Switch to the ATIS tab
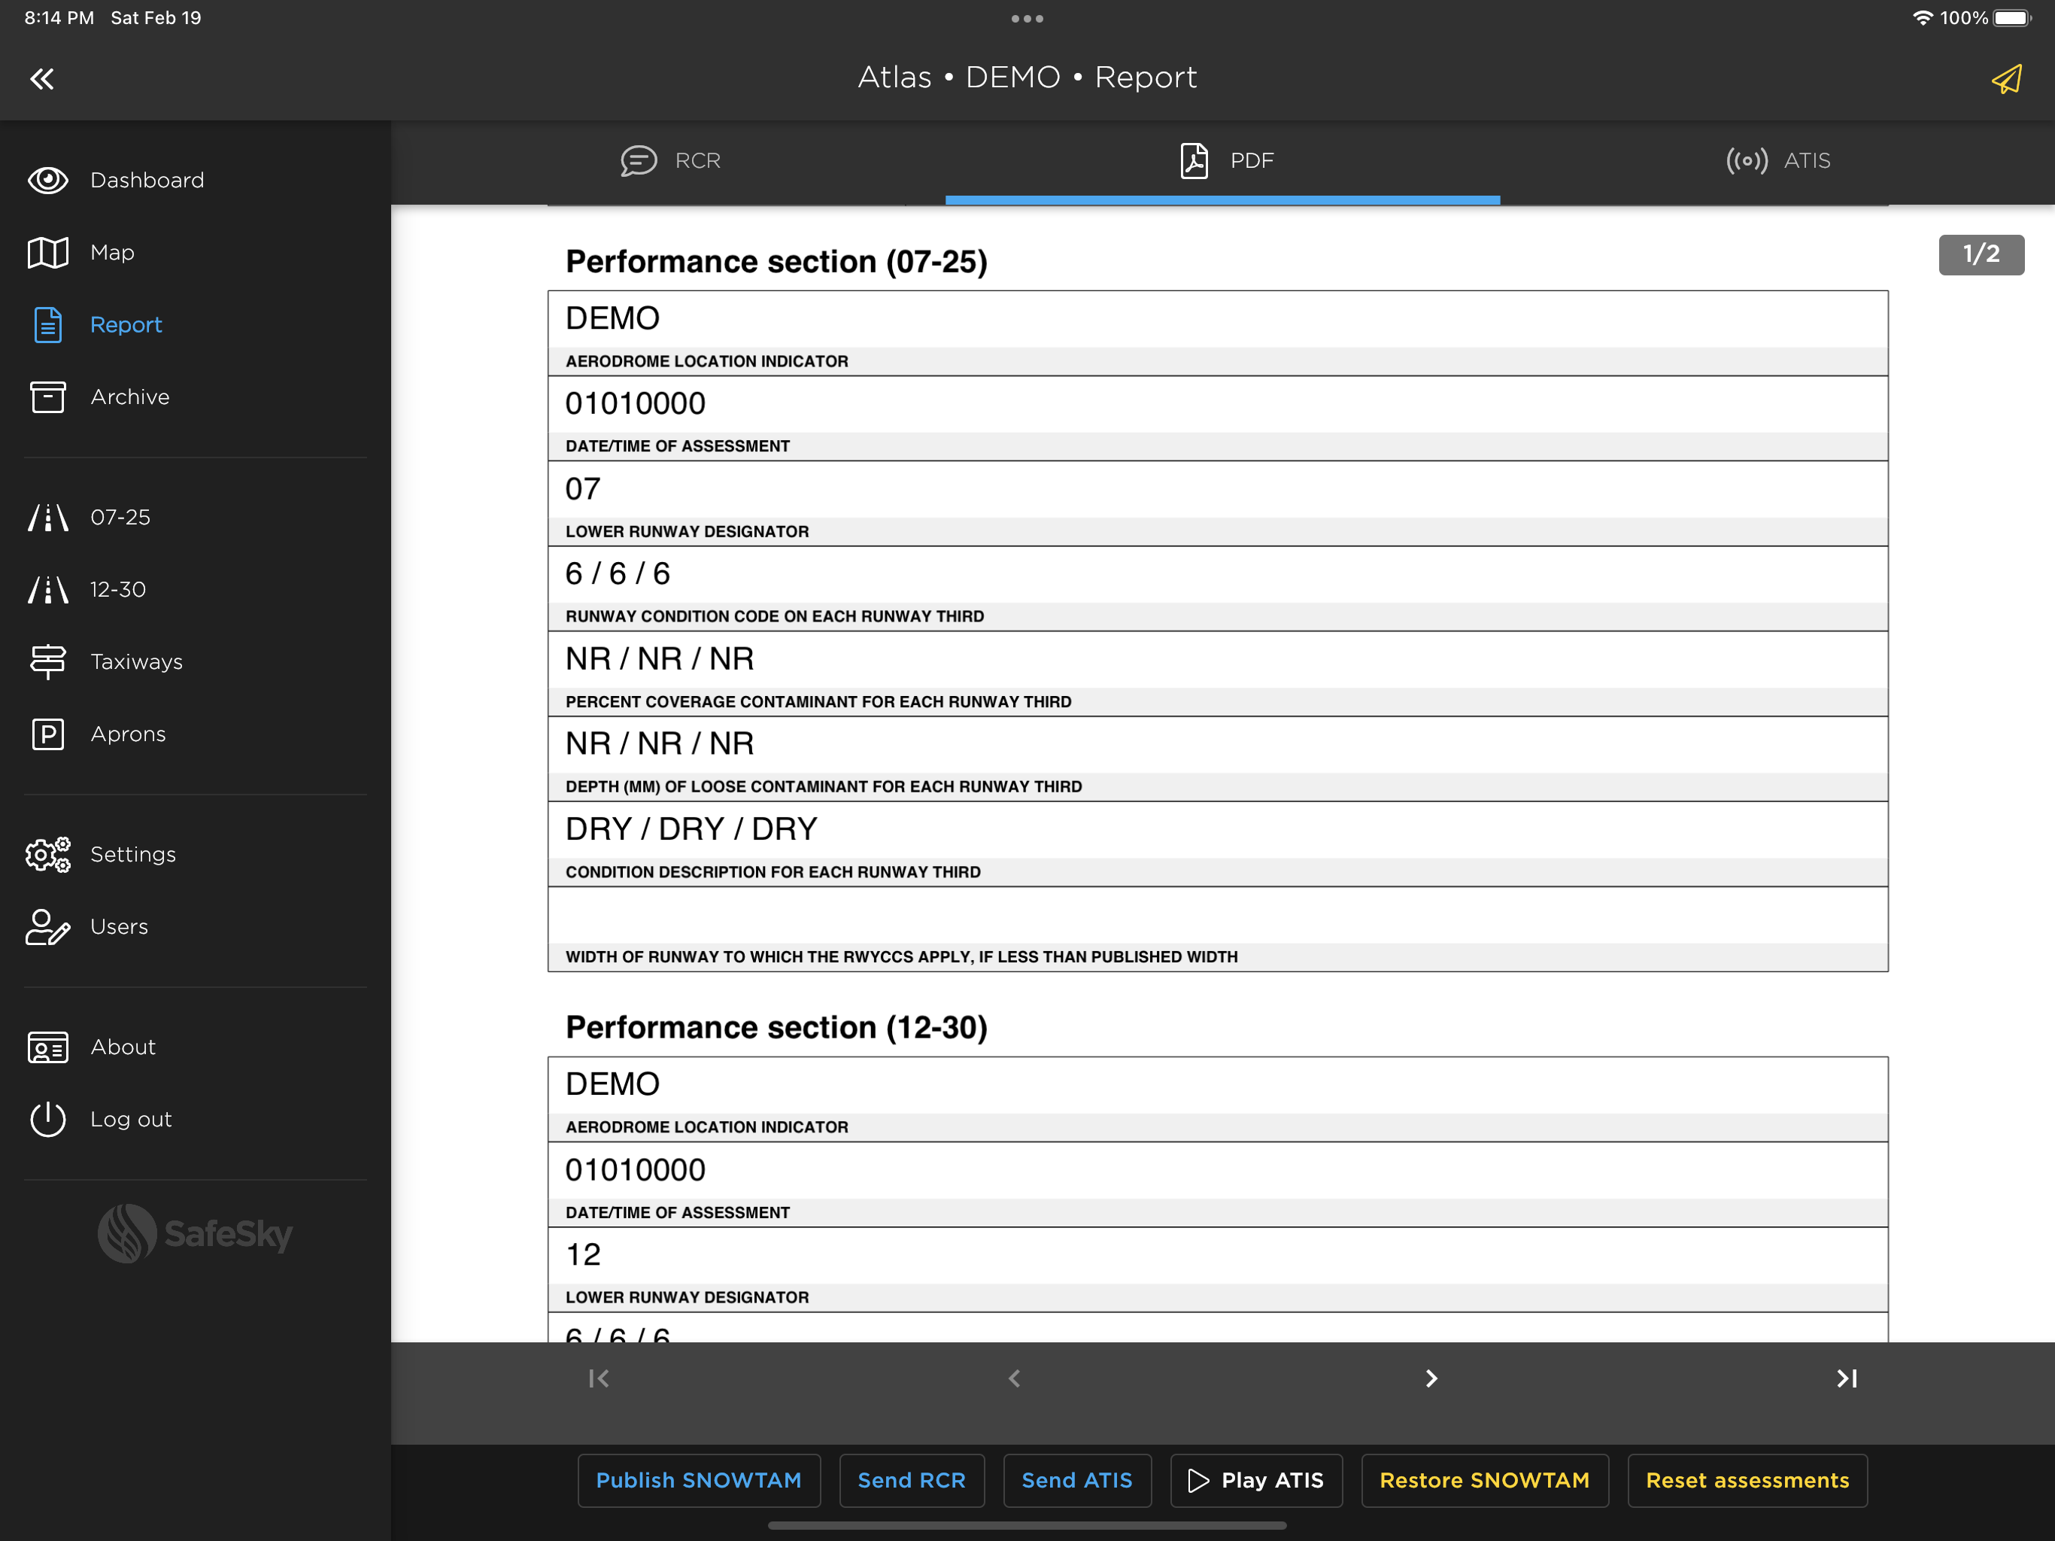This screenshot has height=1541, width=2055. (x=1777, y=161)
